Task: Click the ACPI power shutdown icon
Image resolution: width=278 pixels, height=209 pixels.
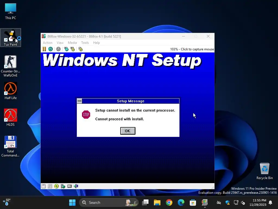Action: pyautogui.click(x=58, y=49)
